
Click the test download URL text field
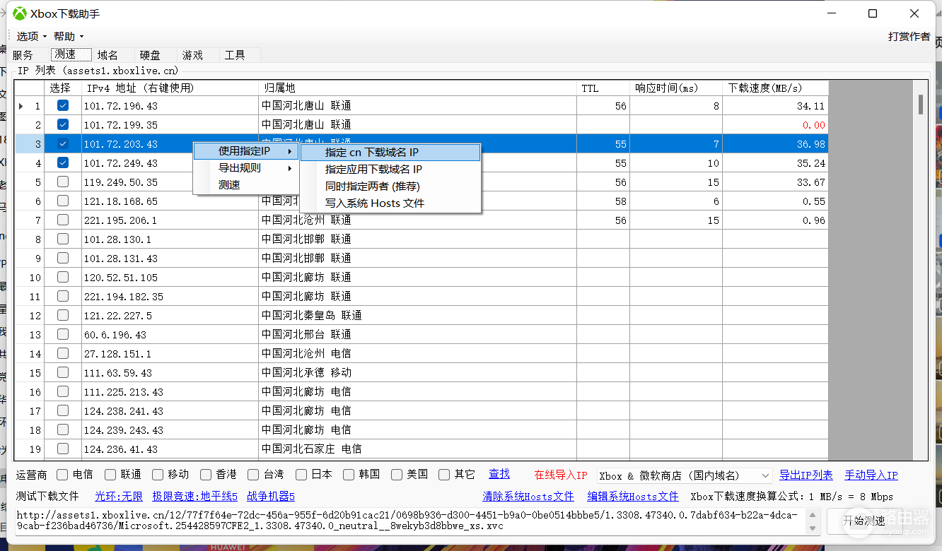coord(417,521)
